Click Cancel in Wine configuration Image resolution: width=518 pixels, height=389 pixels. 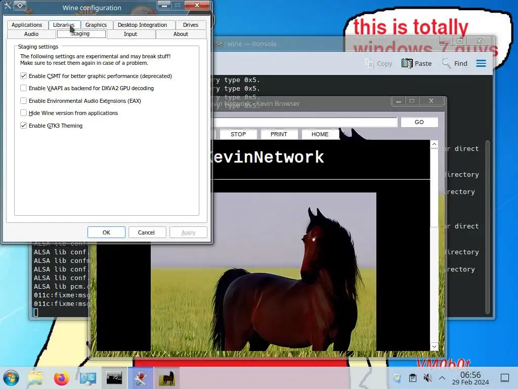click(x=146, y=232)
